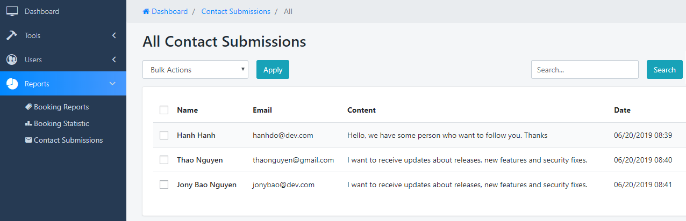Click the Dashboard monitor icon in sidebar
The height and width of the screenshot is (221, 686).
click(12, 11)
